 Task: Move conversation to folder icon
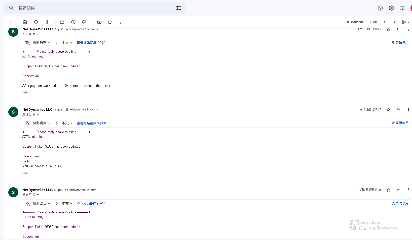(99, 22)
